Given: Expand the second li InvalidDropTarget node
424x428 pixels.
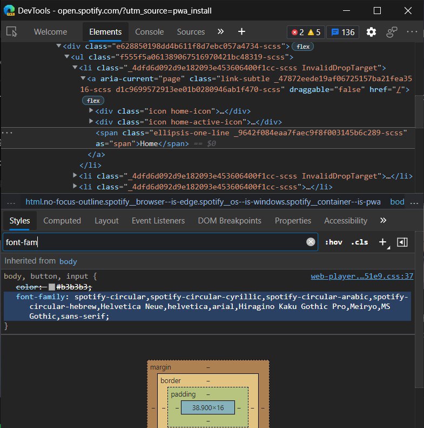Looking at the screenshot, I should [x=75, y=175].
